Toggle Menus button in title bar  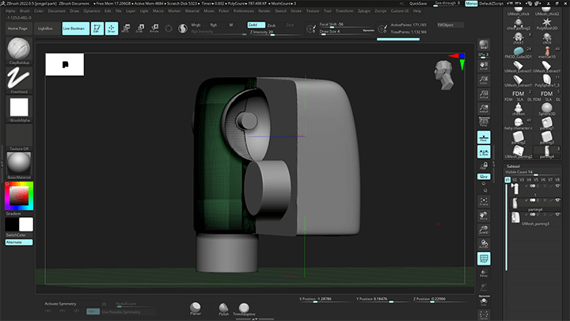[471, 3]
